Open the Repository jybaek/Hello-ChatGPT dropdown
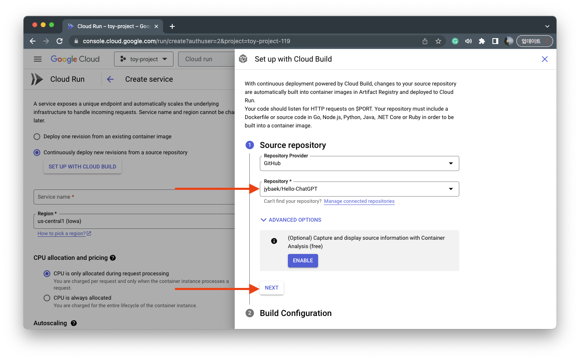The image size is (580, 360). click(360, 189)
